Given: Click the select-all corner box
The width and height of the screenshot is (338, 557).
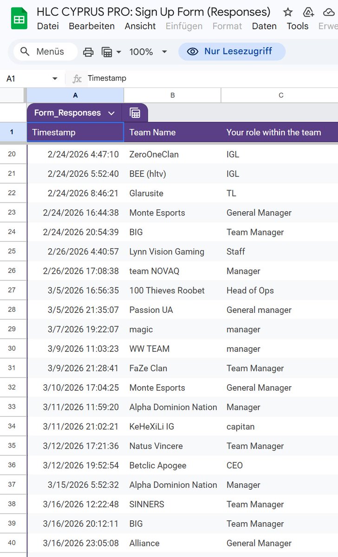Looking at the screenshot, I should 13,95.
